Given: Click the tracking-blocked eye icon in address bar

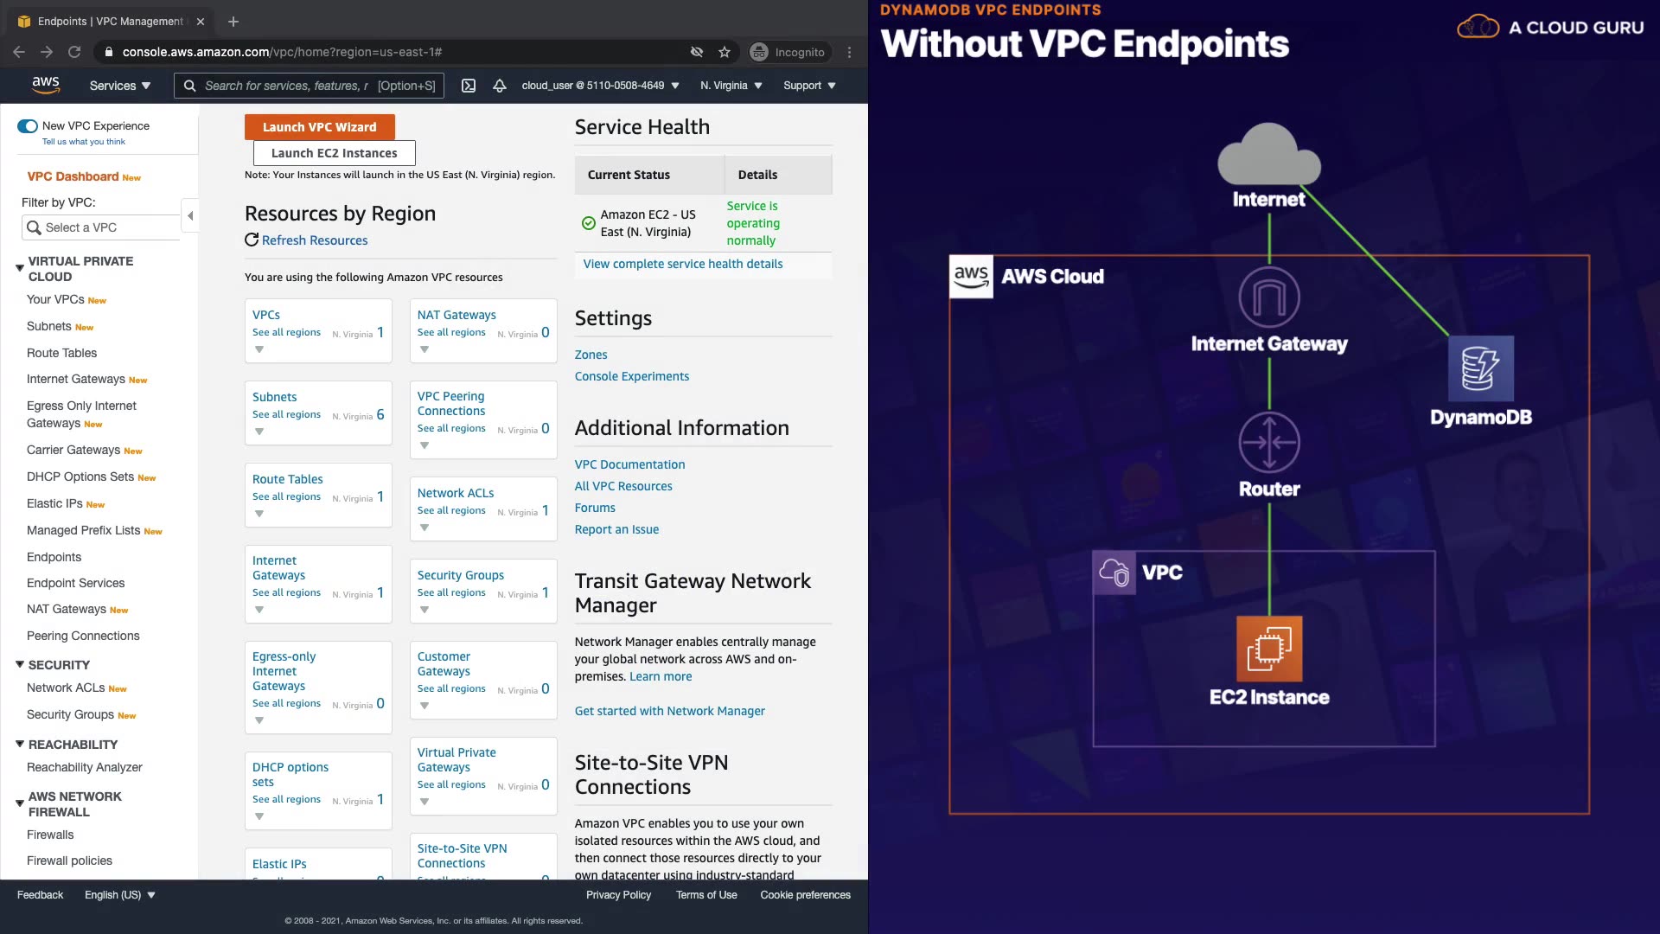Looking at the screenshot, I should (x=697, y=52).
